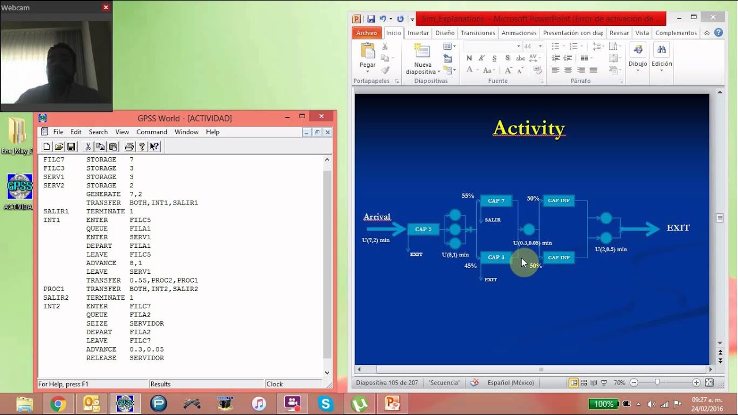
Task: Toggle left text alignment in Párrafo group
Action: point(555,70)
